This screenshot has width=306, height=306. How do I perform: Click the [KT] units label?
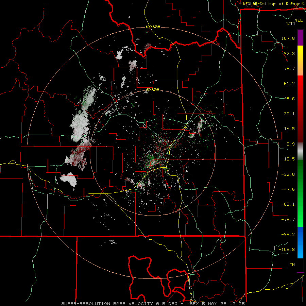point(290,23)
